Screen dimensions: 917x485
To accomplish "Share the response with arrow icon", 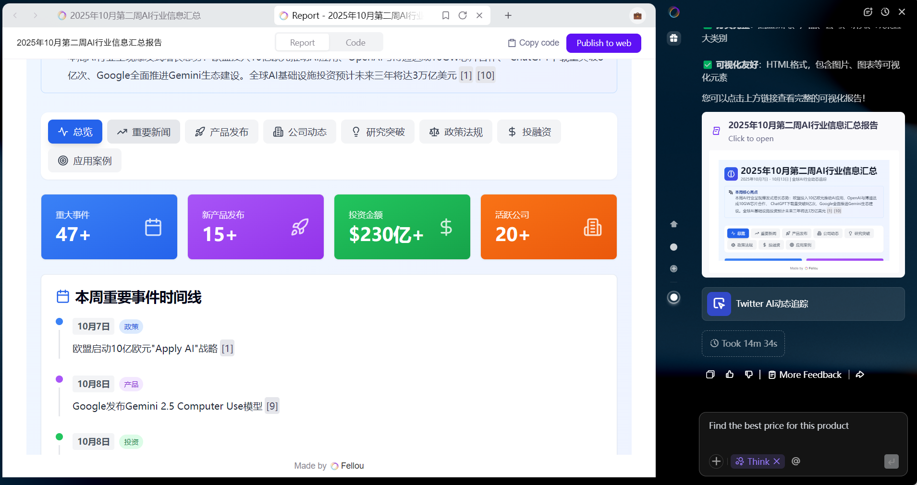I will coord(860,375).
